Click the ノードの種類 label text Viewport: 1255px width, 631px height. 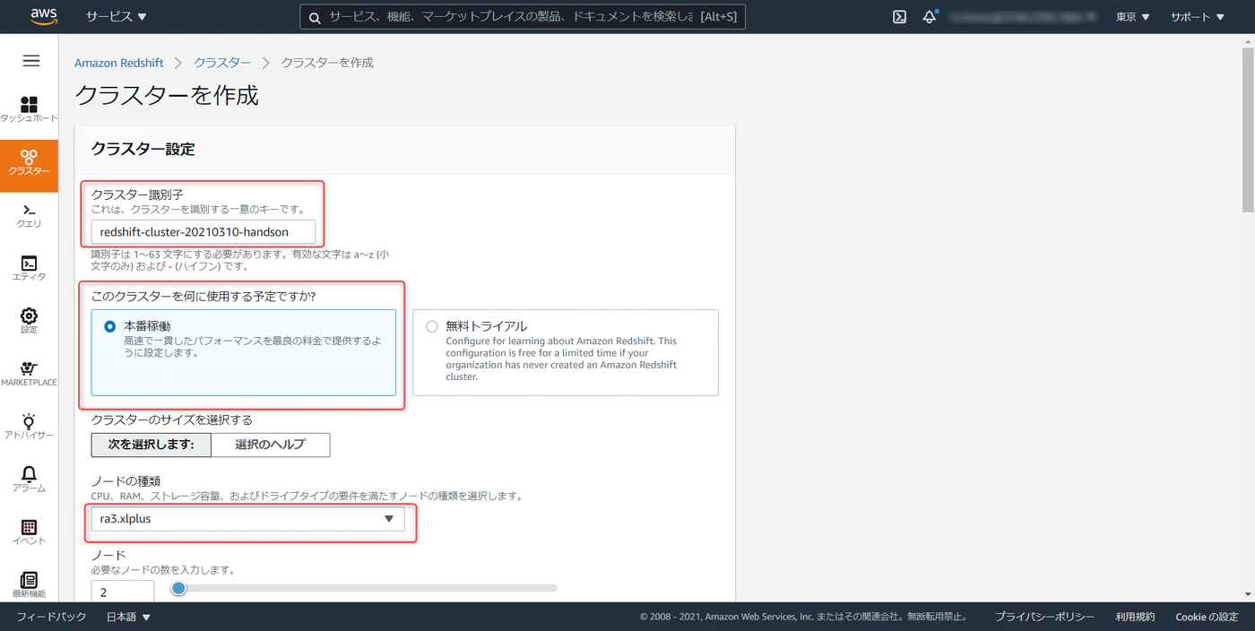point(125,481)
